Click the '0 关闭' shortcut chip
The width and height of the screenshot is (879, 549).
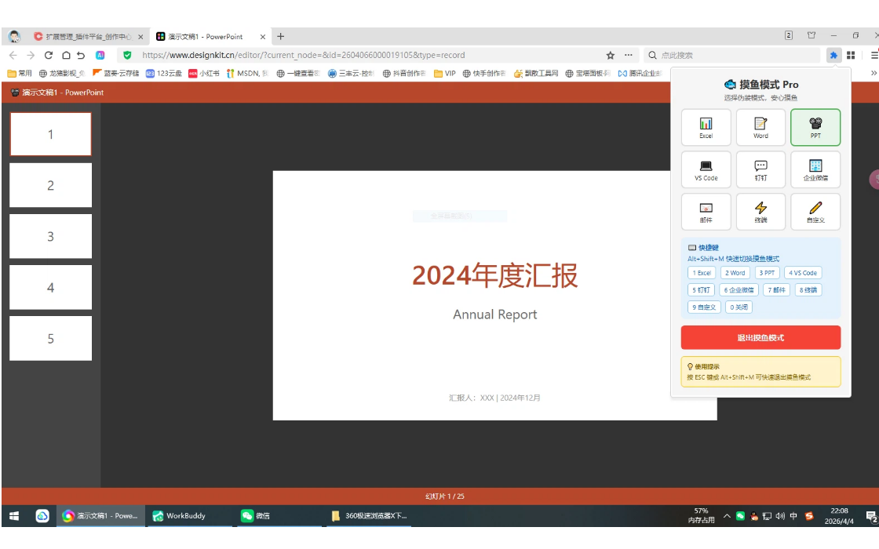739,307
